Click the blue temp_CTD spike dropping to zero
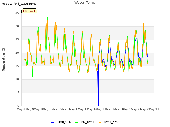Image resolution: width=170 pixels, height=127 pixels. click(98, 89)
